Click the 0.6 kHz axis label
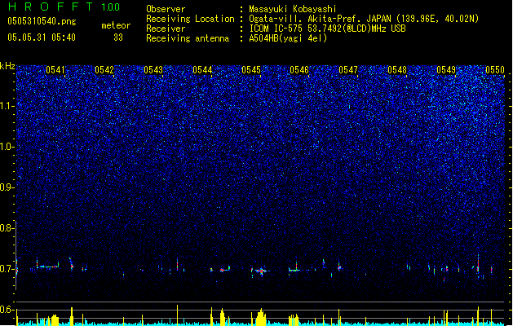Viewport: 513px width, 326px height. pos(7,310)
